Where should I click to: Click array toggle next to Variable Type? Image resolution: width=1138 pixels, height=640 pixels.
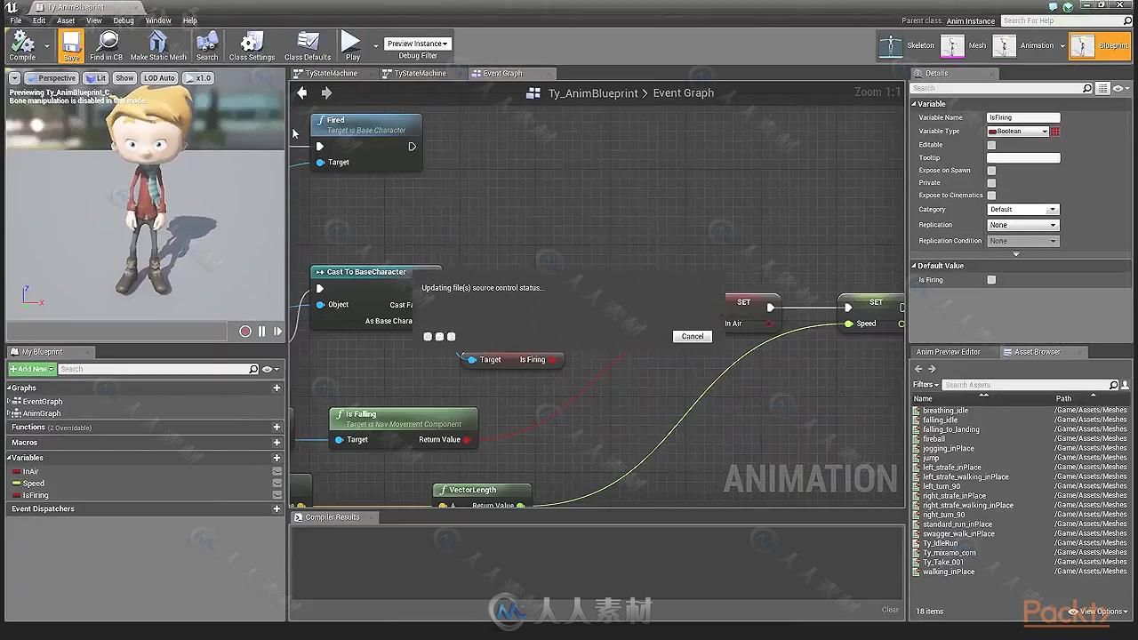pyautogui.click(x=1055, y=132)
